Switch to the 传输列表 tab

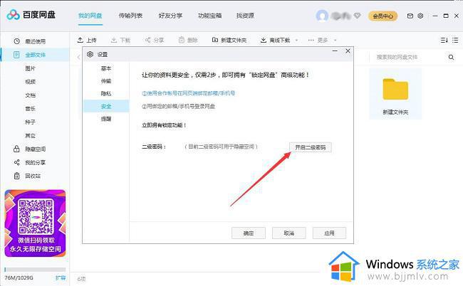coord(130,16)
